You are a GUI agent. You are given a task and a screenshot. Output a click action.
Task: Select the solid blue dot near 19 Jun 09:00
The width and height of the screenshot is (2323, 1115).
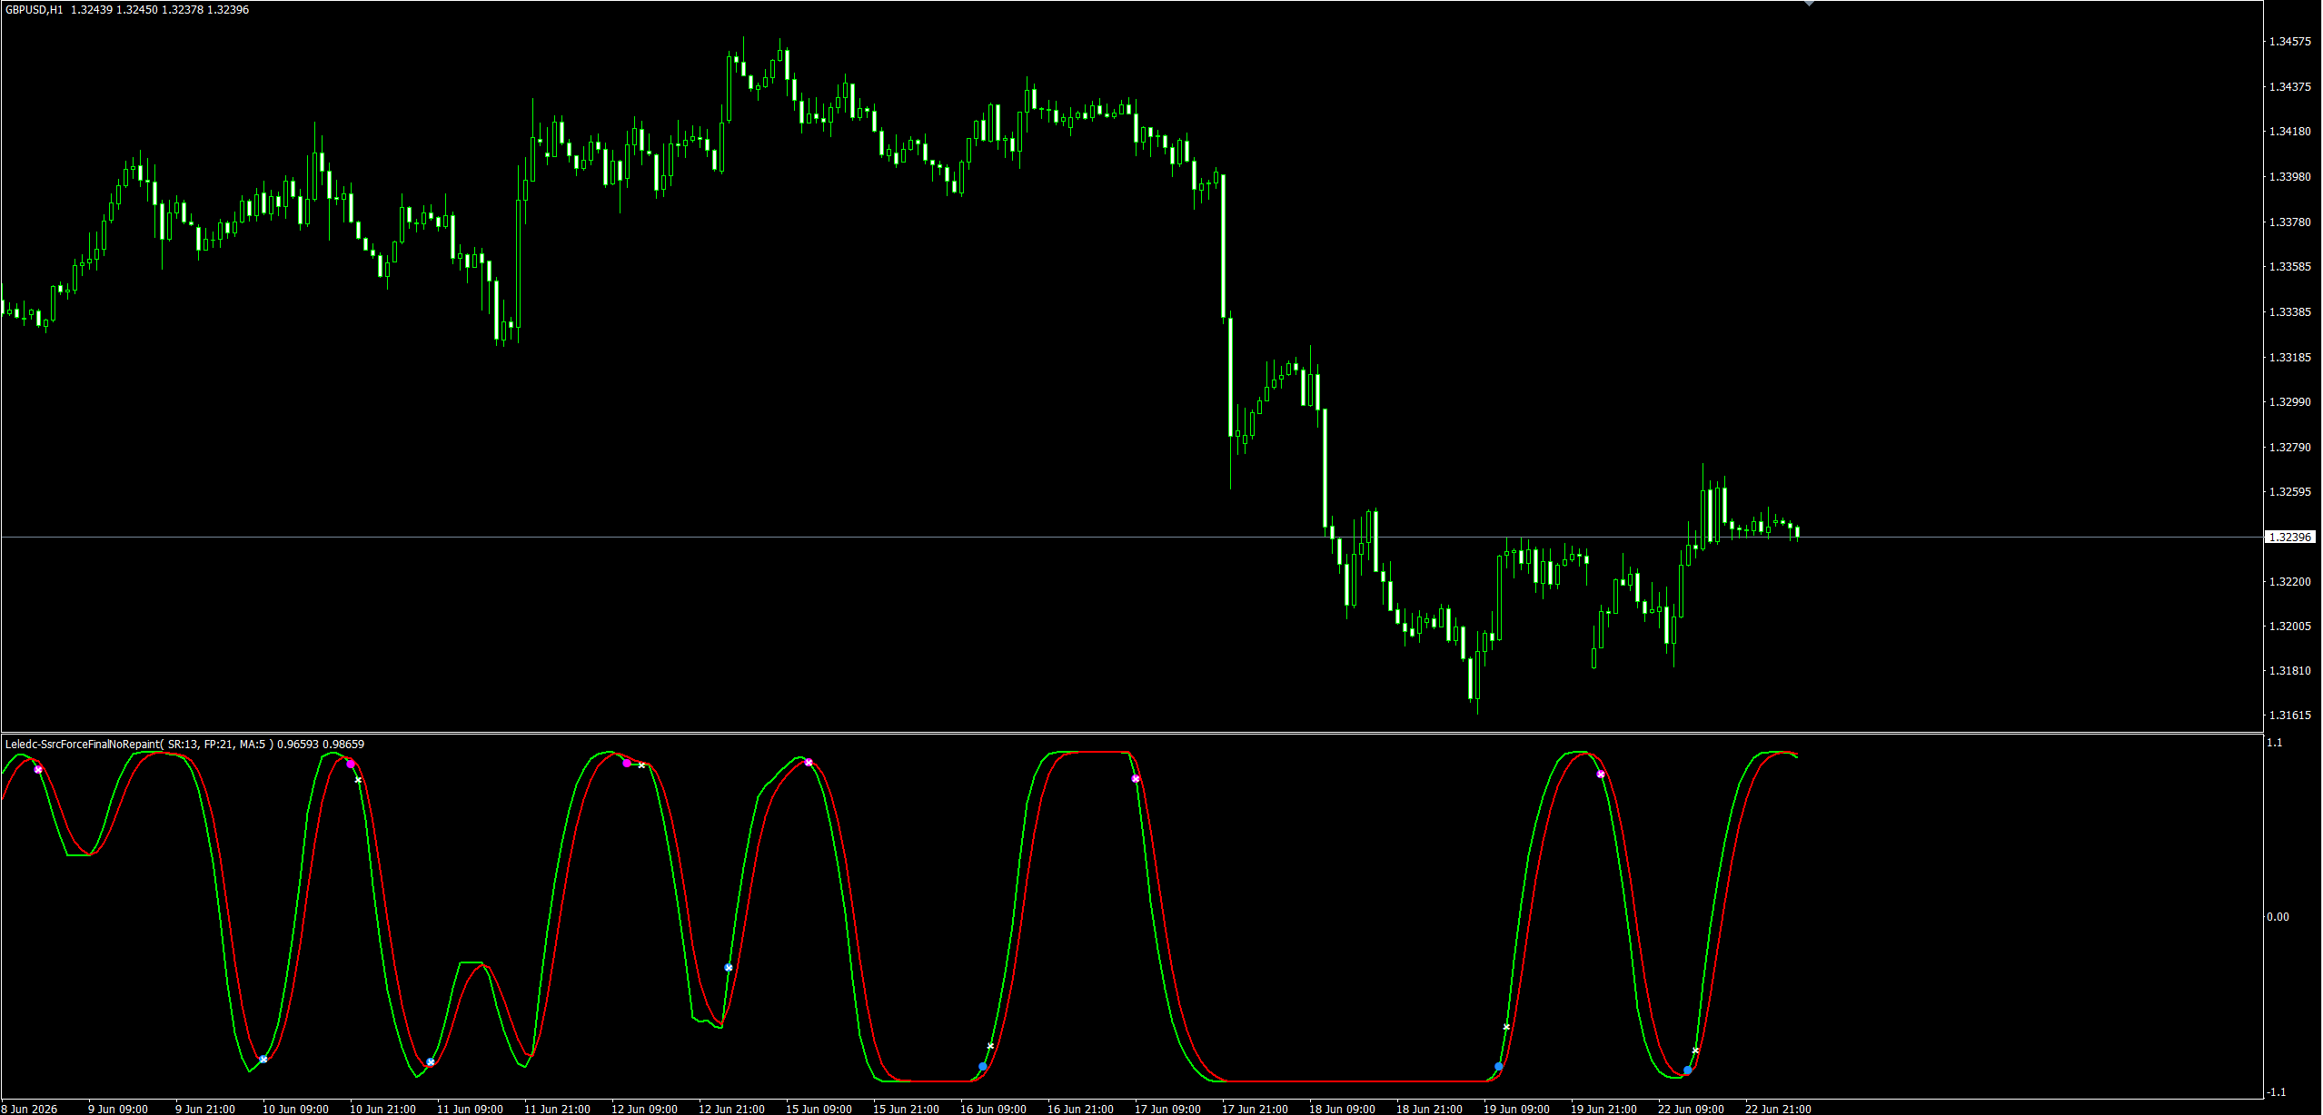coord(1499,1067)
